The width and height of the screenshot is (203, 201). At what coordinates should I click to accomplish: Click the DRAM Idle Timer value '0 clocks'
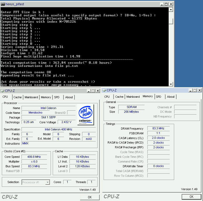[158, 166]
